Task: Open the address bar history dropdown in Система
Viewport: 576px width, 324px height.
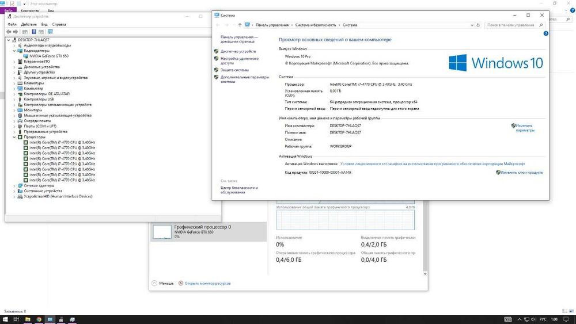Action: tap(472, 25)
